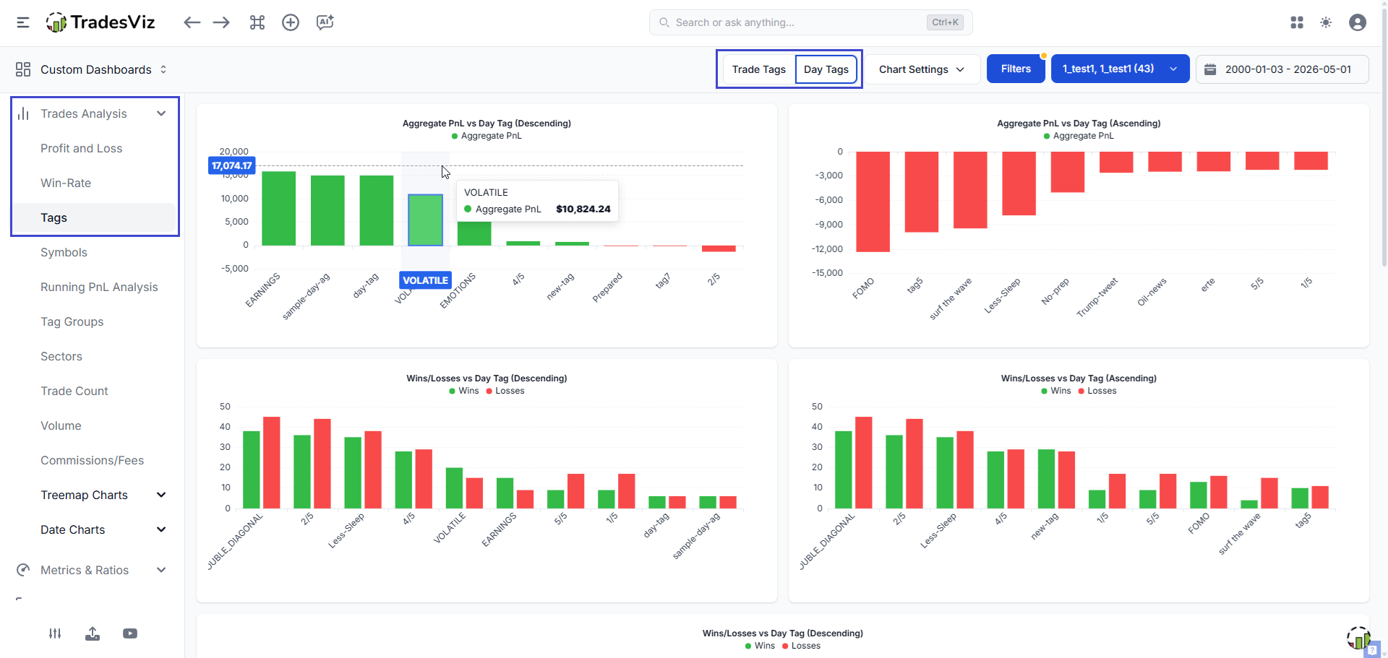
Task: Go forward with the right arrow
Action: coord(221,22)
